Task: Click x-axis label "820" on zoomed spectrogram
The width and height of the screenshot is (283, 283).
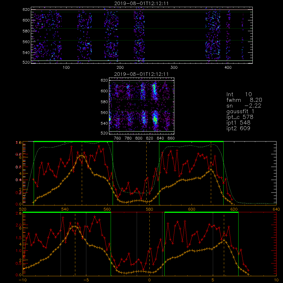Action: [x=150, y=138]
